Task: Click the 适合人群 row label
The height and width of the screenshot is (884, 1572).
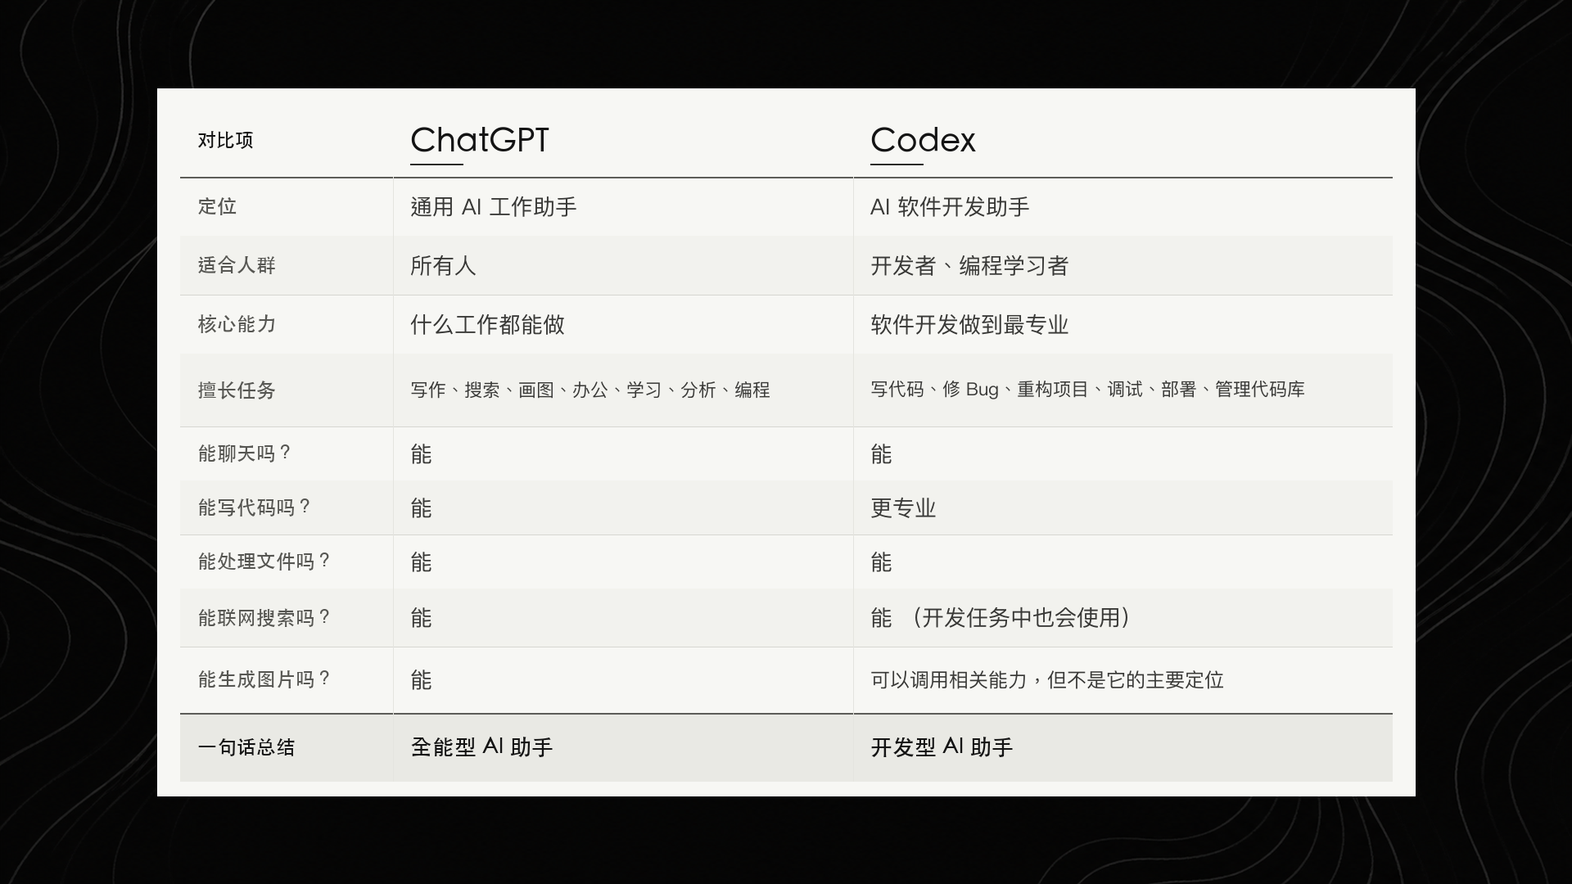Action: tap(237, 265)
